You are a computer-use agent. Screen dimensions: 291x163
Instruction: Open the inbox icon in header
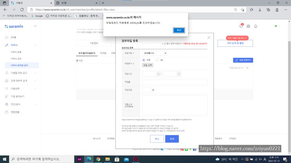point(248,26)
